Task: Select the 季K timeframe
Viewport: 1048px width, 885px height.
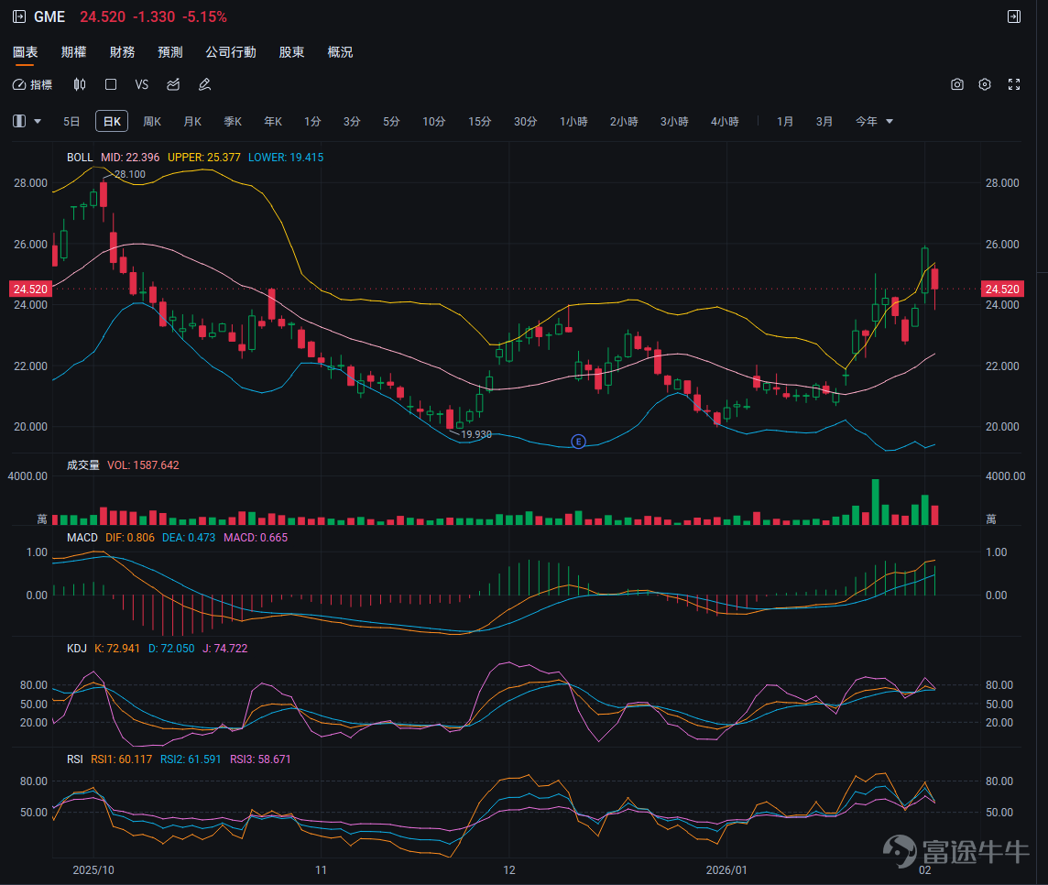Action: tap(233, 122)
